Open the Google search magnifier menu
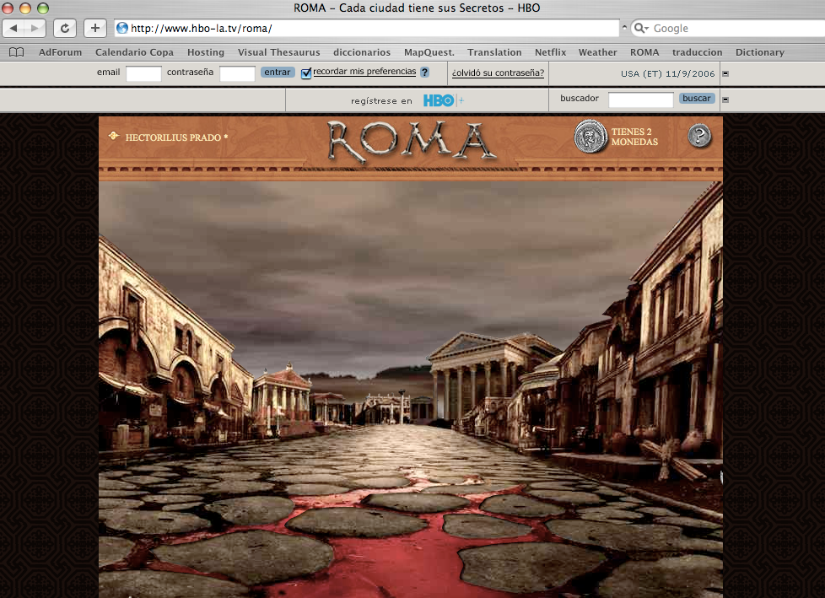The height and width of the screenshot is (598, 825). coord(641,28)
